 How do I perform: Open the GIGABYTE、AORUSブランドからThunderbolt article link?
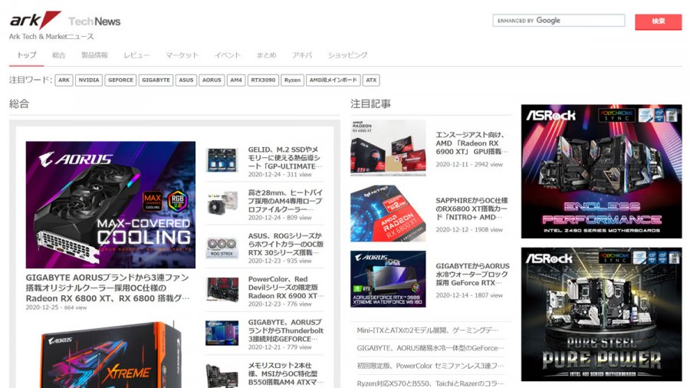tap(286, 330)
